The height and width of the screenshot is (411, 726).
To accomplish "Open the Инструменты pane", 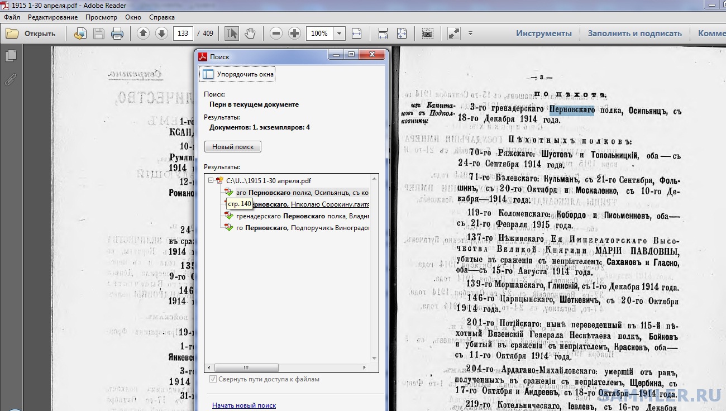I will (x=544, y=34).
